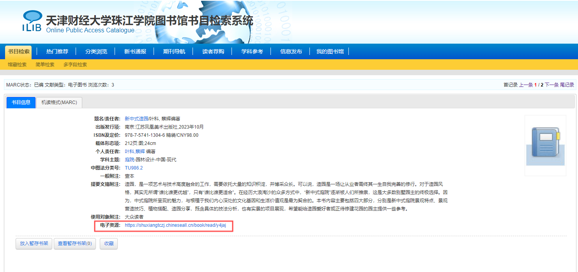Go to 分类浏览 in the navigation bar

click(x=96, y=51)
